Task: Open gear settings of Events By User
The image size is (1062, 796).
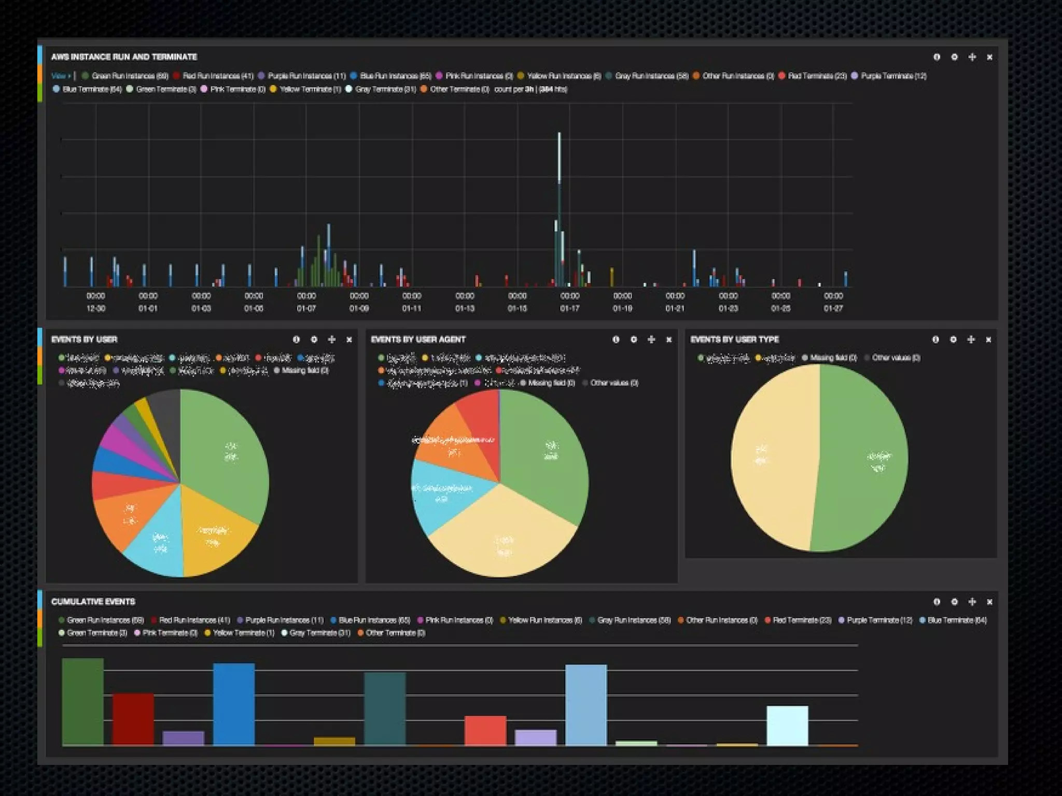Action: coord(314,339)
